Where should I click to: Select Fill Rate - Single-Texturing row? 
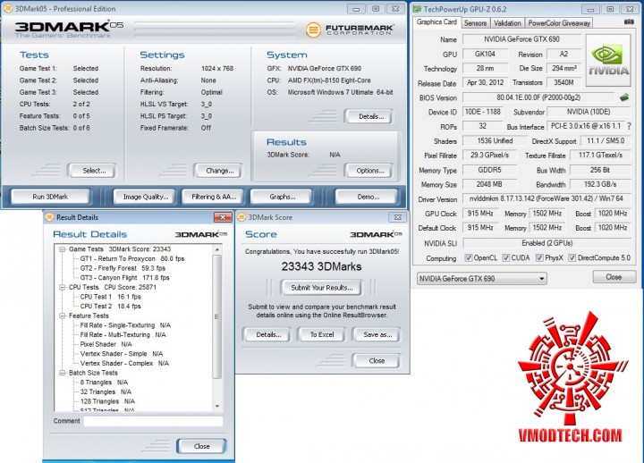pyautogui.click(x=126, y=325)
